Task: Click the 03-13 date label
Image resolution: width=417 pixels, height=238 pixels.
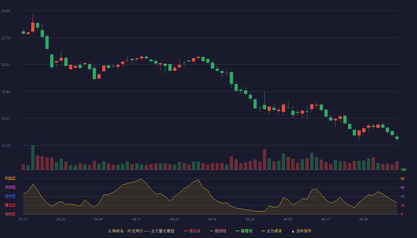Action: (x=23, y=219)
